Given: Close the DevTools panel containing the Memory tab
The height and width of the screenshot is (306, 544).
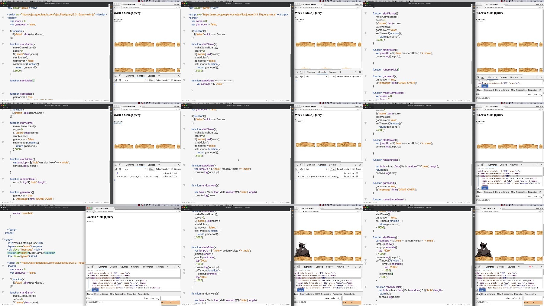Looking at the screenshot, I should [179, 267].
